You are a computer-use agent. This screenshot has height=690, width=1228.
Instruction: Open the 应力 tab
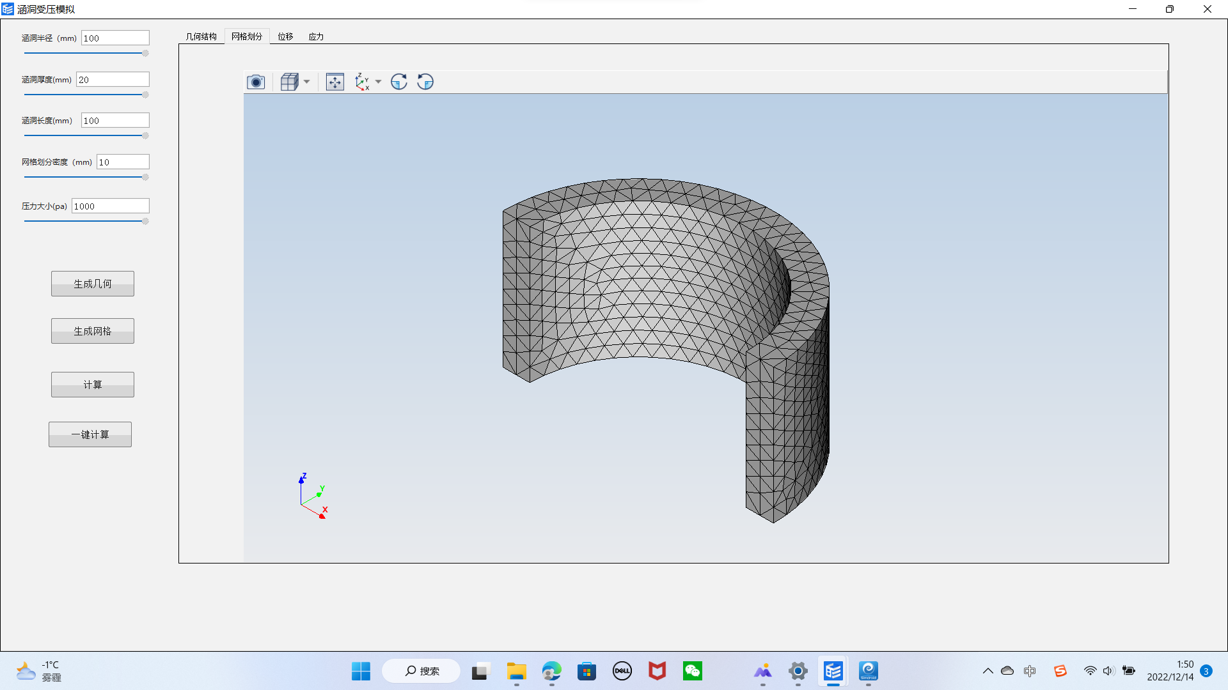tap(316, 36)
